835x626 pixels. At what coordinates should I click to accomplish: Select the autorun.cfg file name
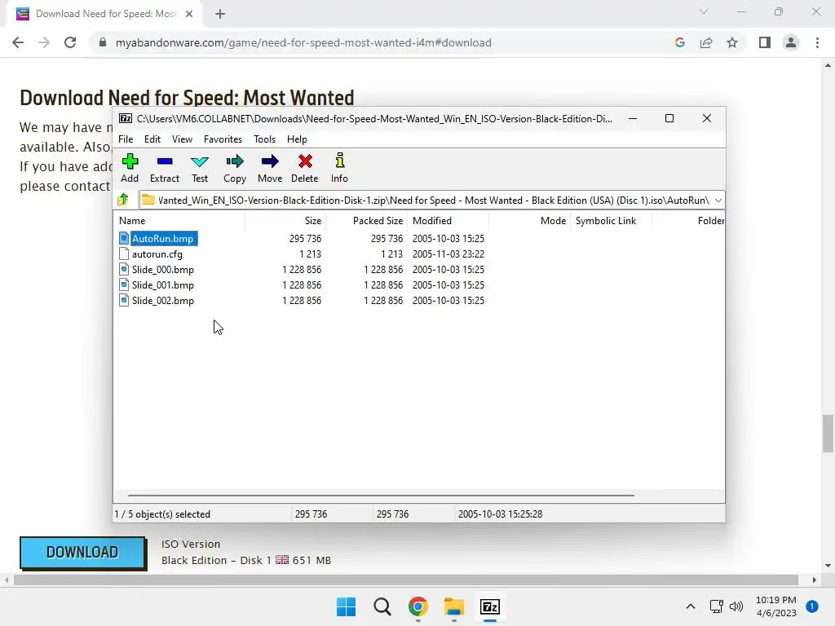pyautogui.click(x=157, y=254)
